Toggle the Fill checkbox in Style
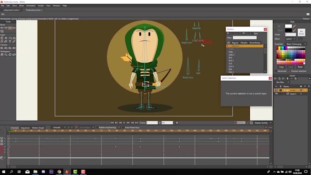The image size is (311, 175). coord(276,26)
